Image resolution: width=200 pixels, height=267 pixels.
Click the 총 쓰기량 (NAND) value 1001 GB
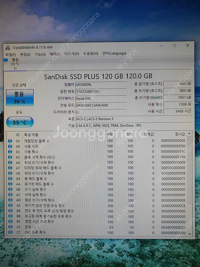pos(178,97)
